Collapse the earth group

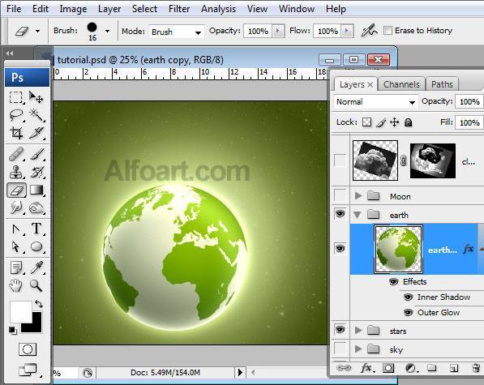coord(358,215)
